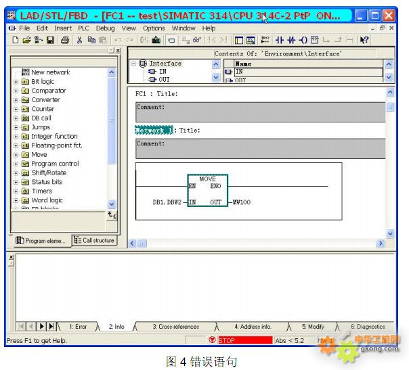Screen dimensions: 409x370
Task: Expand the Comparator folder
Action: pyautogui.click(x=16, y=91)
